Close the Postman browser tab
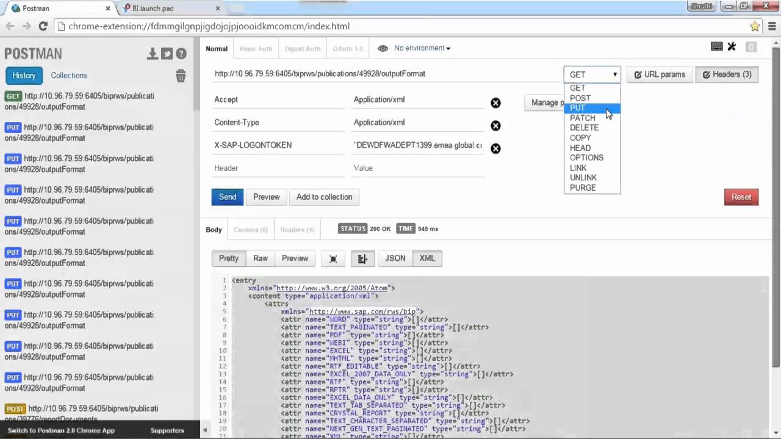 tap(108, 9)
